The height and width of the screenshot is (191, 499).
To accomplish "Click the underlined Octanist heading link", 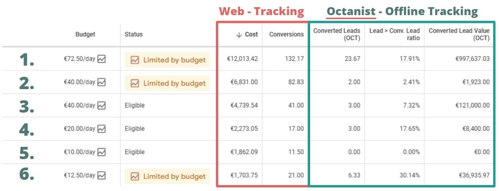I will click(351, 12).
